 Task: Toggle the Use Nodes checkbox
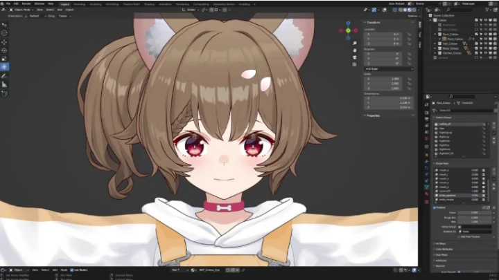(x=71, y=270)
